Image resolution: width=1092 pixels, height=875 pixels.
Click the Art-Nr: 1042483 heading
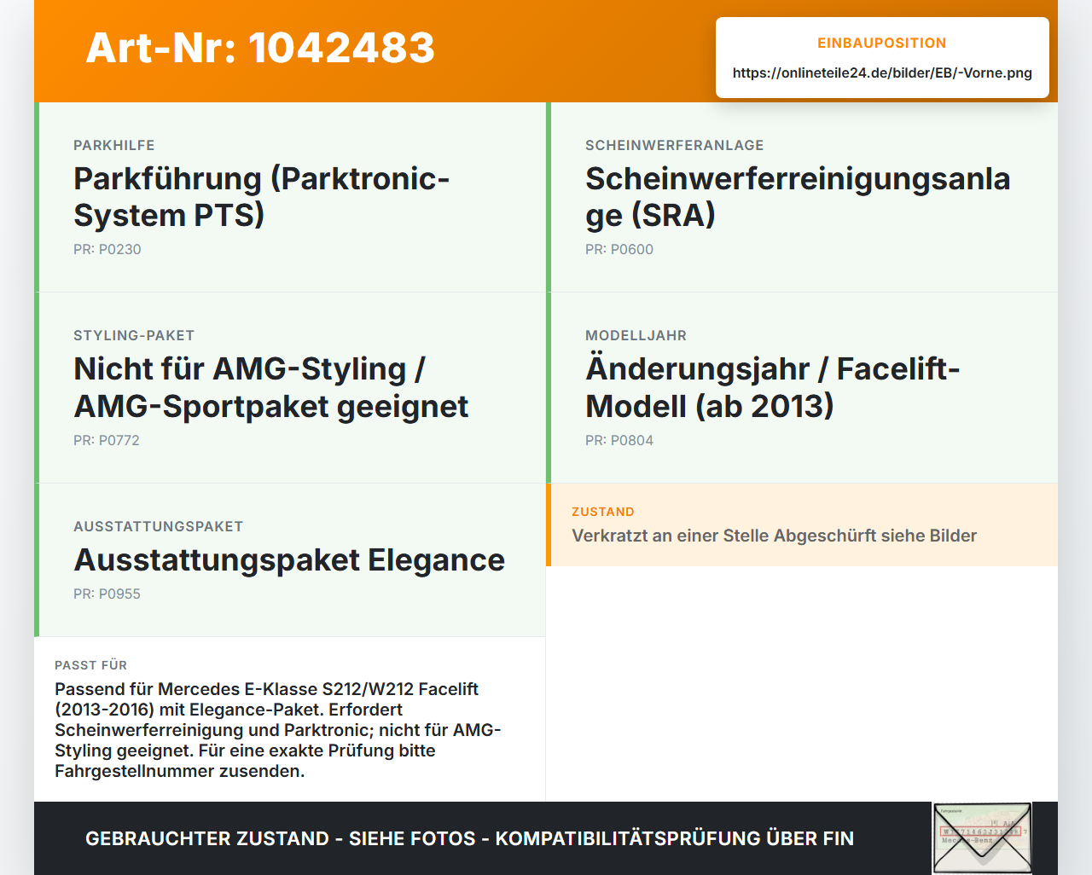coord(260,48)
